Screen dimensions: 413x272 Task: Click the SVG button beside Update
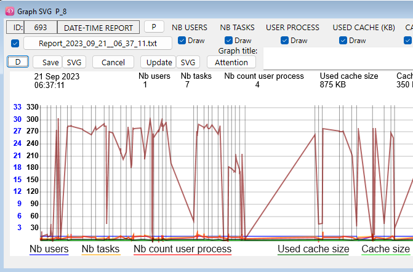[188, 62]
